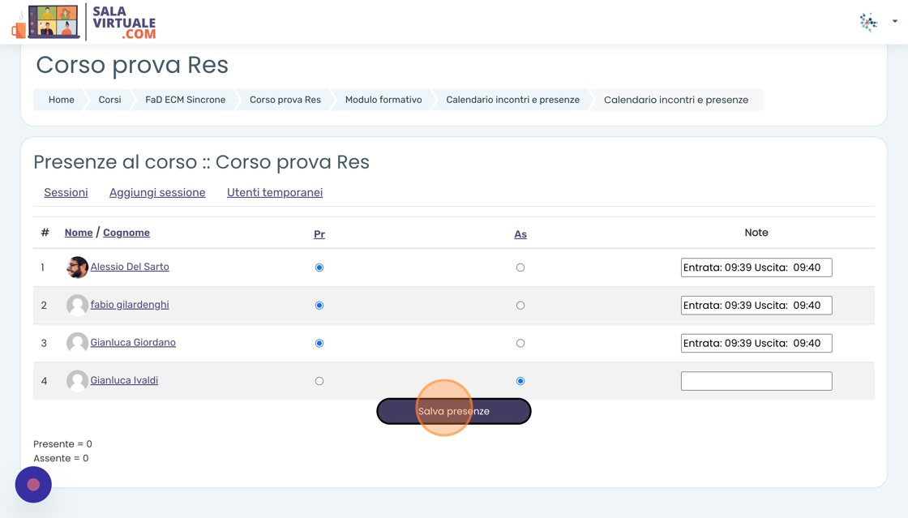Image resolution: width=908 pixels, height=518 pixels.
Task: Mark Gianluca Giordano as absent
Action: (x=520, y=343)
